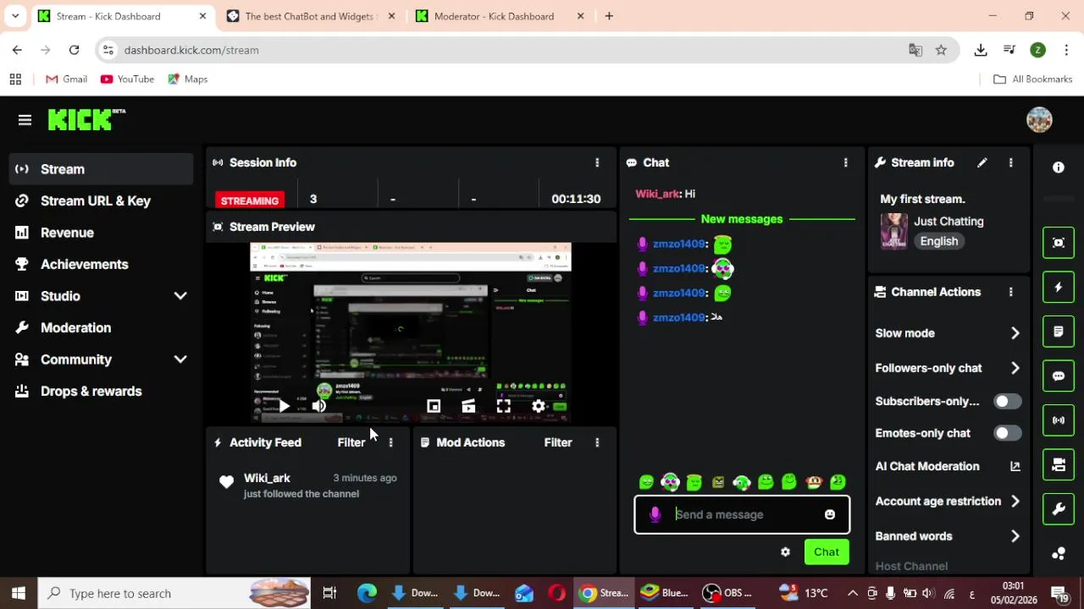Image resolution: width=1084 pixels, height=609 pixels.
Task: Click Wiki_ark in the Activity Feed
Action: [x=267, y=478]
